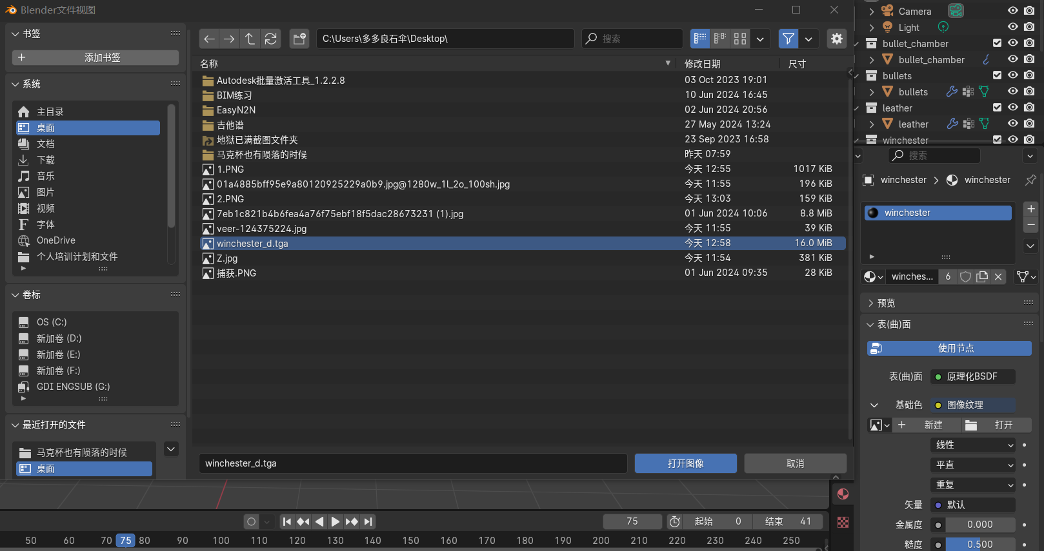1044x551 pixels.
Task: Open display settings dropdown arrow
Action: tap(760, 39)
